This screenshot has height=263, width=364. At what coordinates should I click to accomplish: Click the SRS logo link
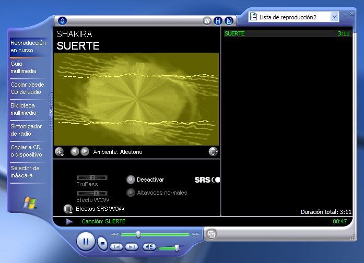click(207, 180)
